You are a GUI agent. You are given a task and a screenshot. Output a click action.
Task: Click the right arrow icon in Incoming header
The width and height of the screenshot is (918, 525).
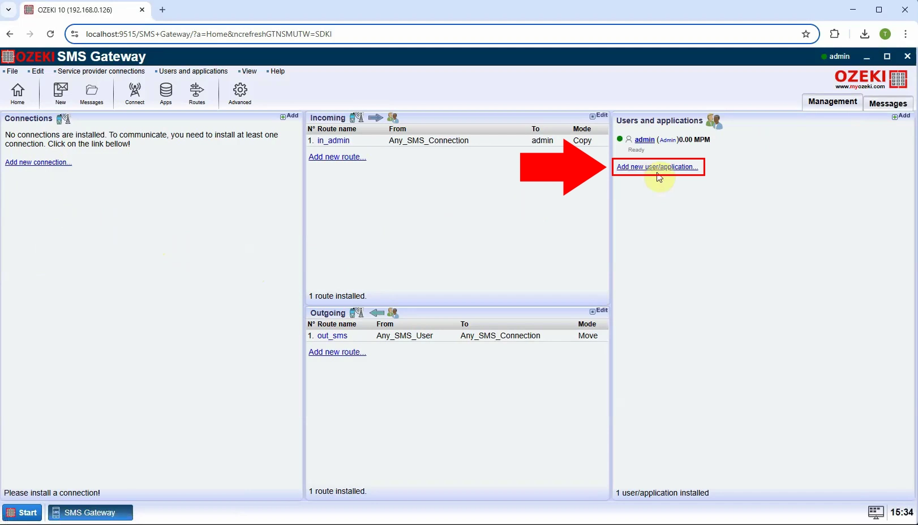point(376,118)
